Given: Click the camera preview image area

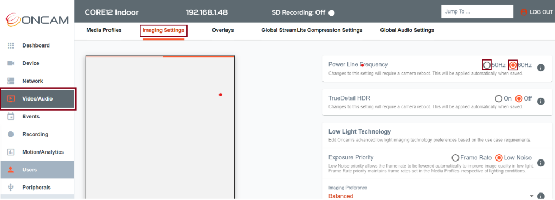Looking at the screenshot, I should [x=160, y=128].
